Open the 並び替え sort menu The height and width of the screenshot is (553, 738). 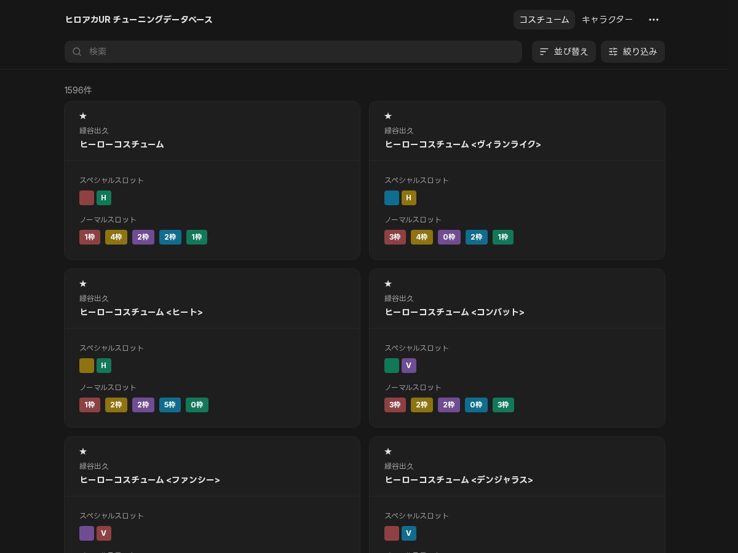pos(564,52)
